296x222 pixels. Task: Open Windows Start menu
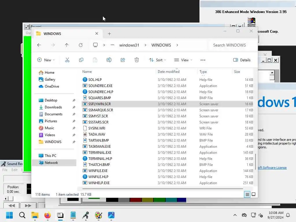(x=10, y=215)
